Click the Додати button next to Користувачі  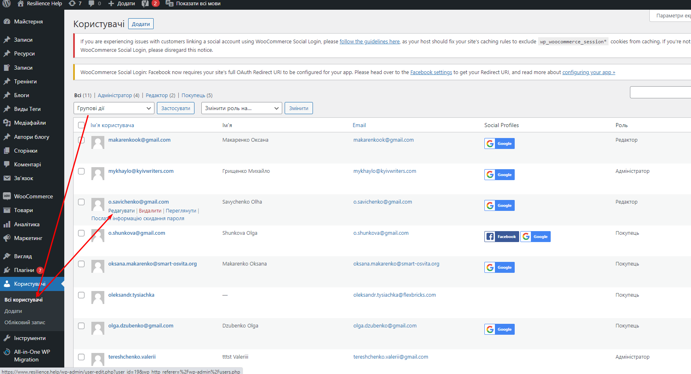click(x=141, y=24)
